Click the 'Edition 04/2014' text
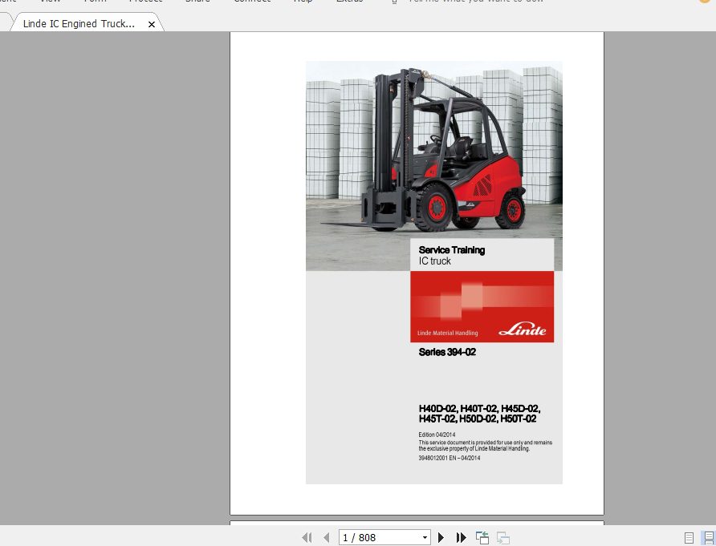 point(437,435)
